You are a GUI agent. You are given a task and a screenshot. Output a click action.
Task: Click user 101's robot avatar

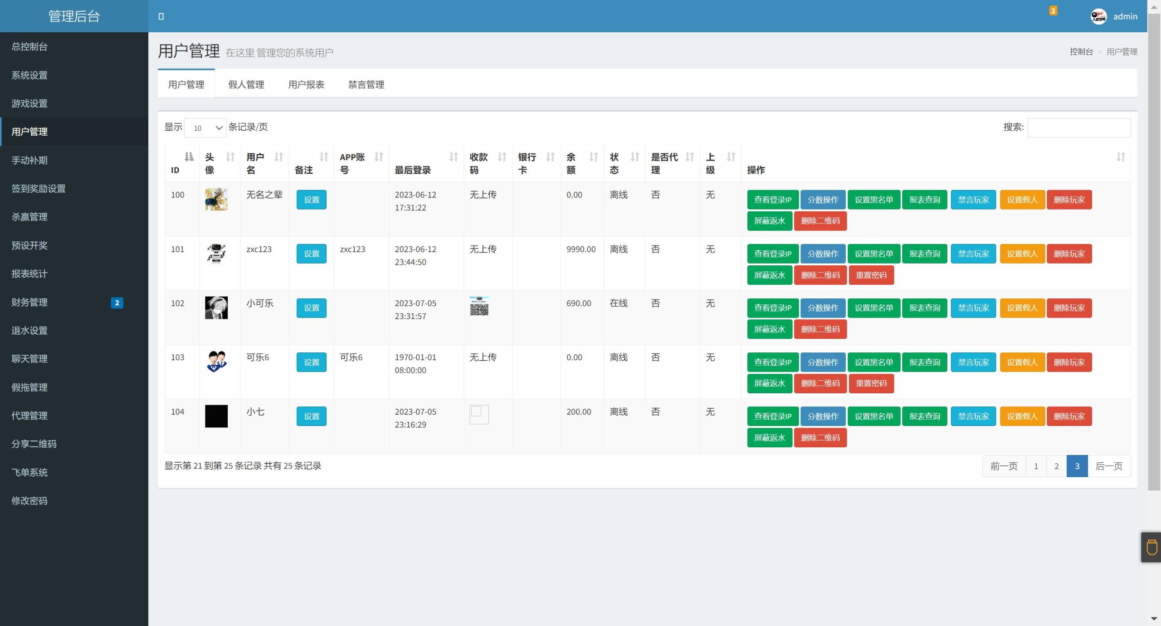tap(216, 253)
